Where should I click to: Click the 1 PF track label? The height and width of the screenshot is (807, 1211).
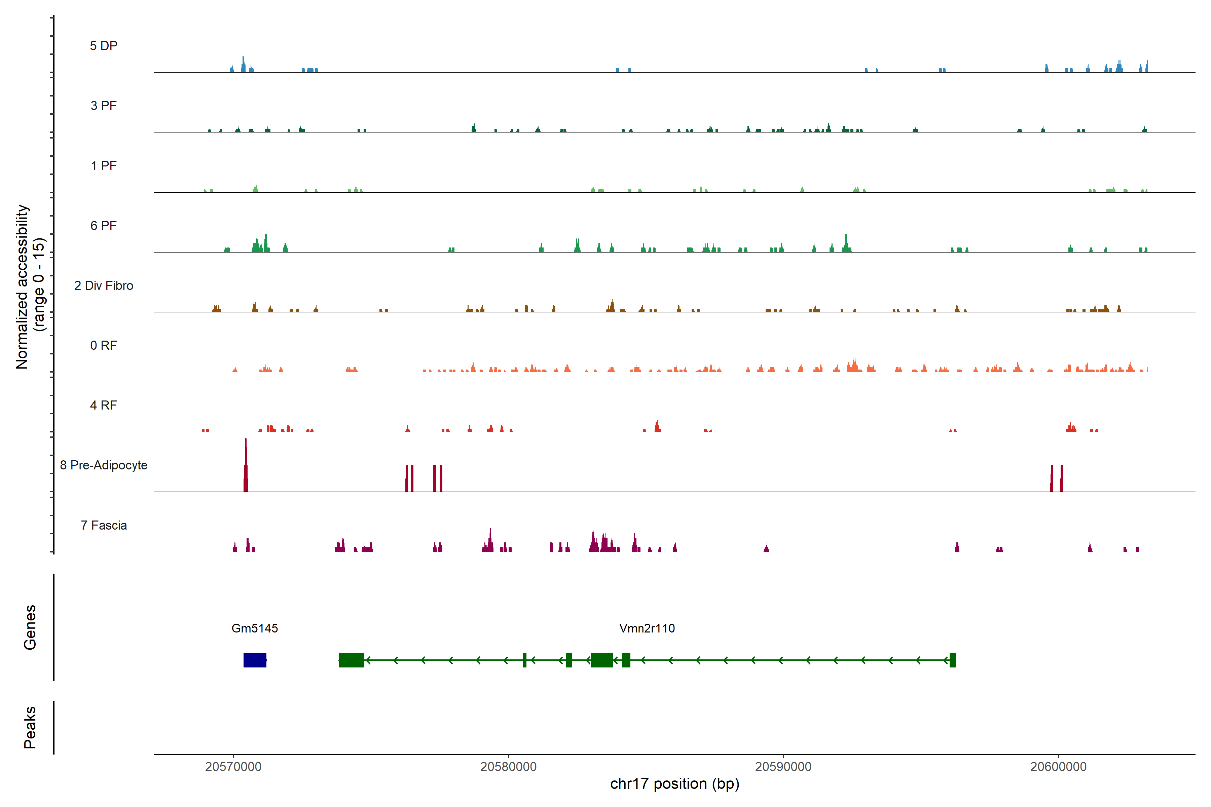pyautogui.click(x=104, y=166)
